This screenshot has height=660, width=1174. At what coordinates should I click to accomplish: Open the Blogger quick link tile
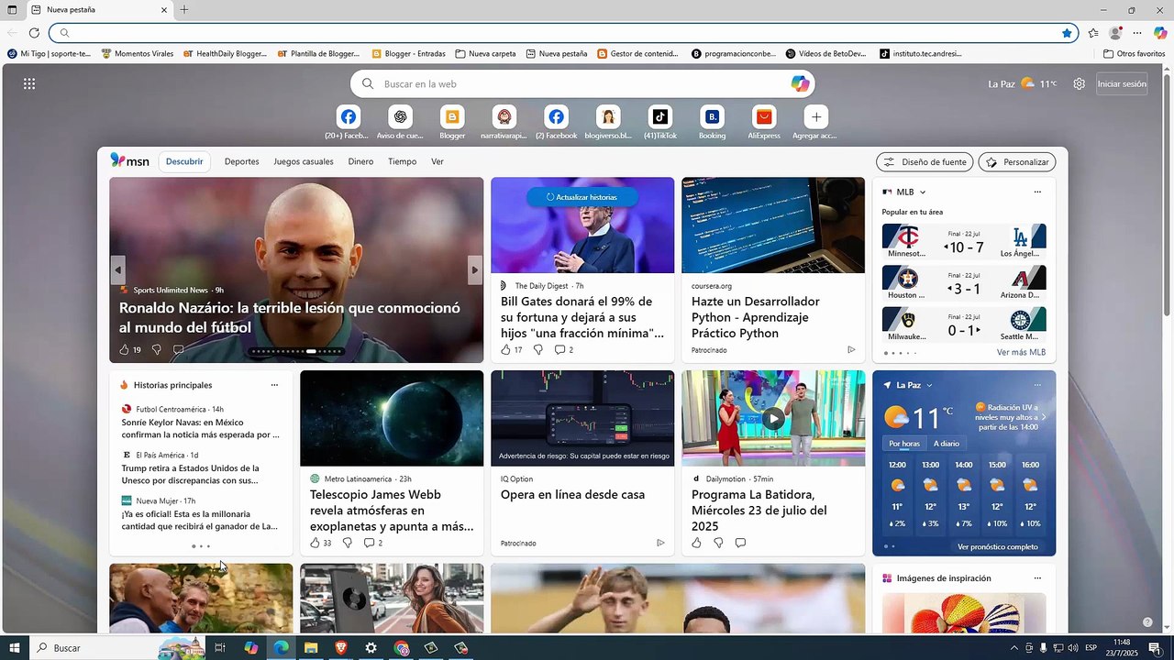click(x=452, y=117)
